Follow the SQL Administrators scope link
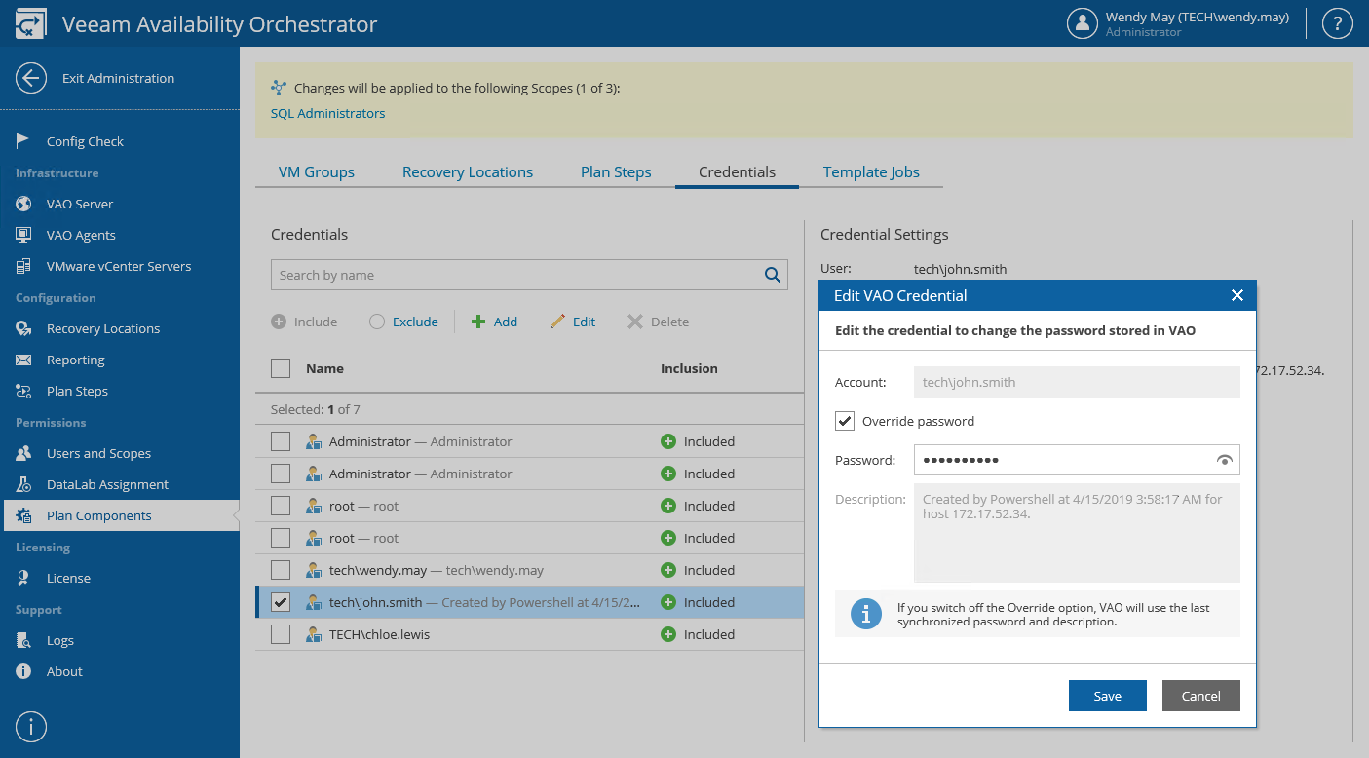This screenshot has height=758, width=1369. tap(327, 113)
